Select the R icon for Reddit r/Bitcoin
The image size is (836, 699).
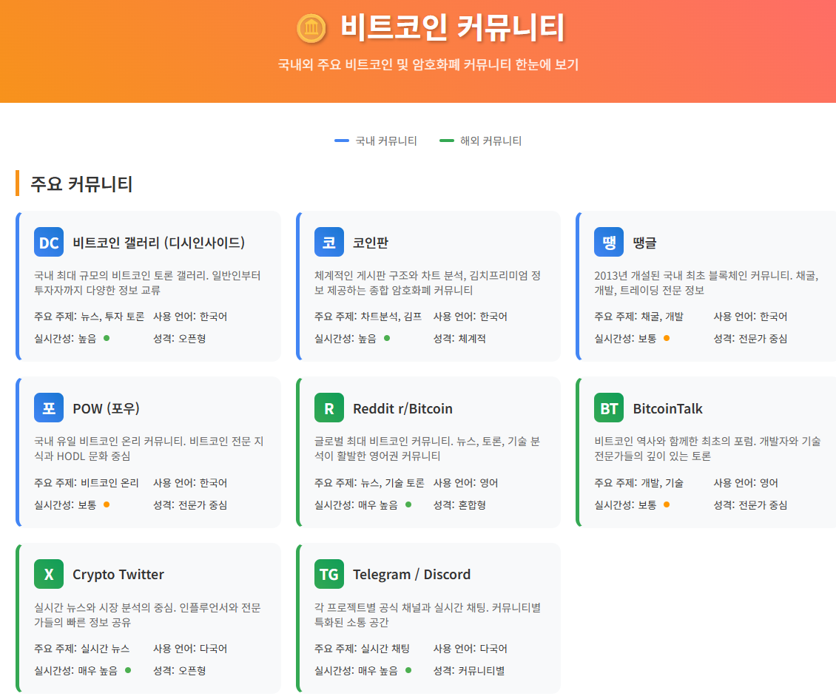[x=328, y=408]
